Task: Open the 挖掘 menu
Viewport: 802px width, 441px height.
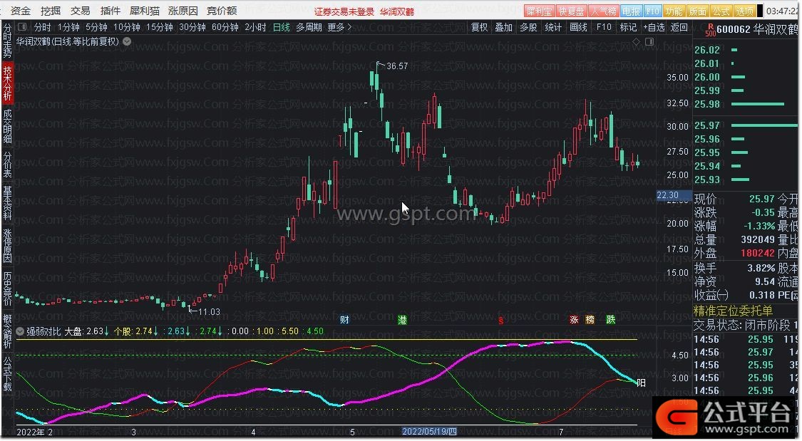Action: (51, 11)
